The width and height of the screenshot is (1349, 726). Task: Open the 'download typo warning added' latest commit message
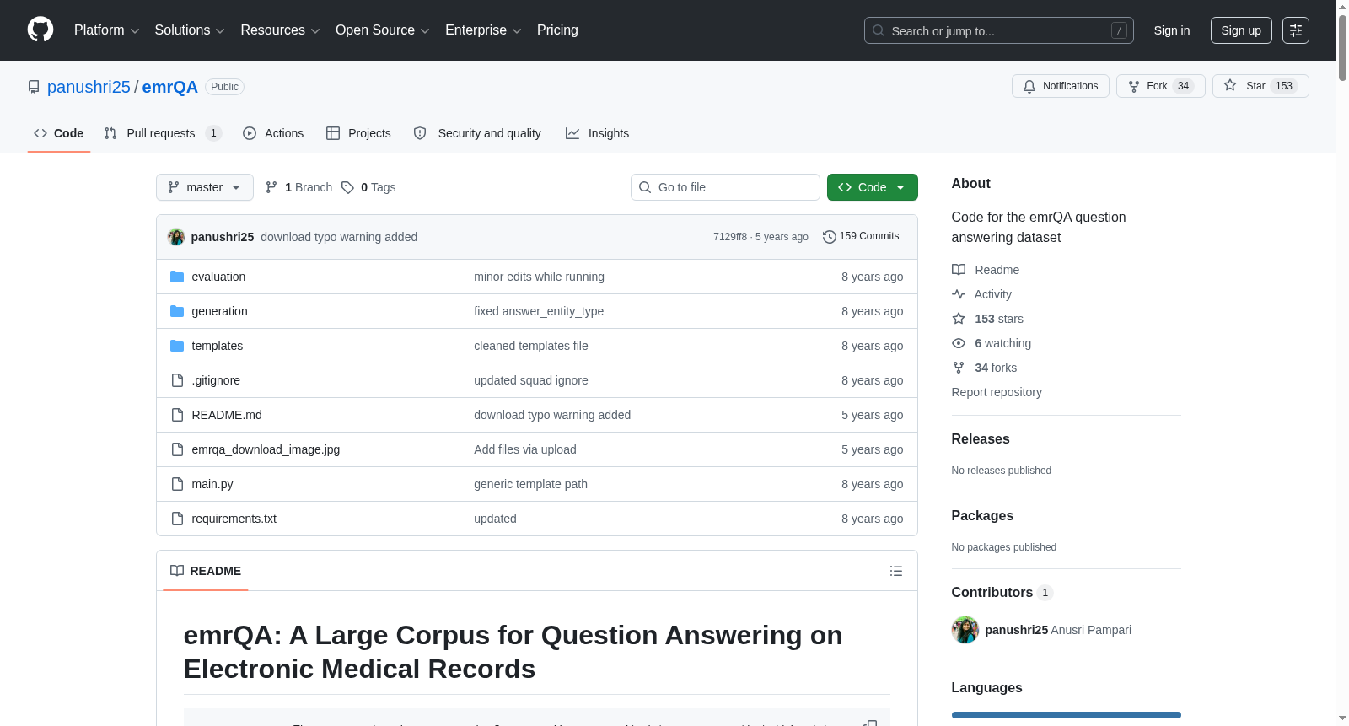[x=339, y=237]
